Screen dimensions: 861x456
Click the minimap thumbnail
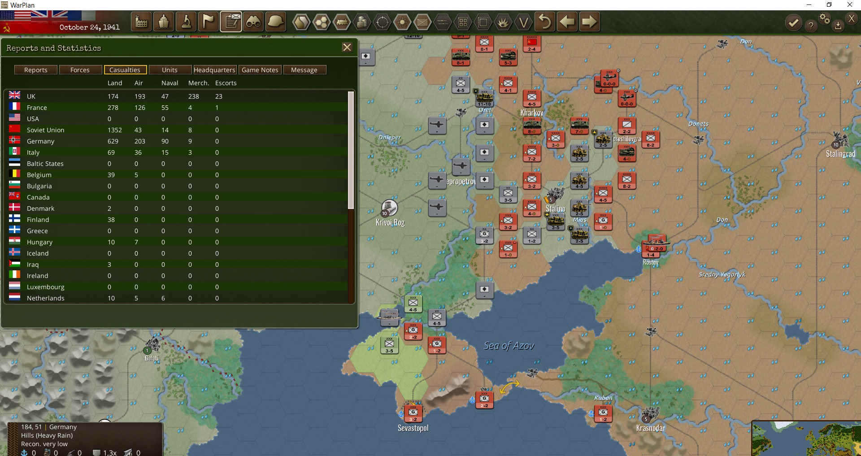806,438
